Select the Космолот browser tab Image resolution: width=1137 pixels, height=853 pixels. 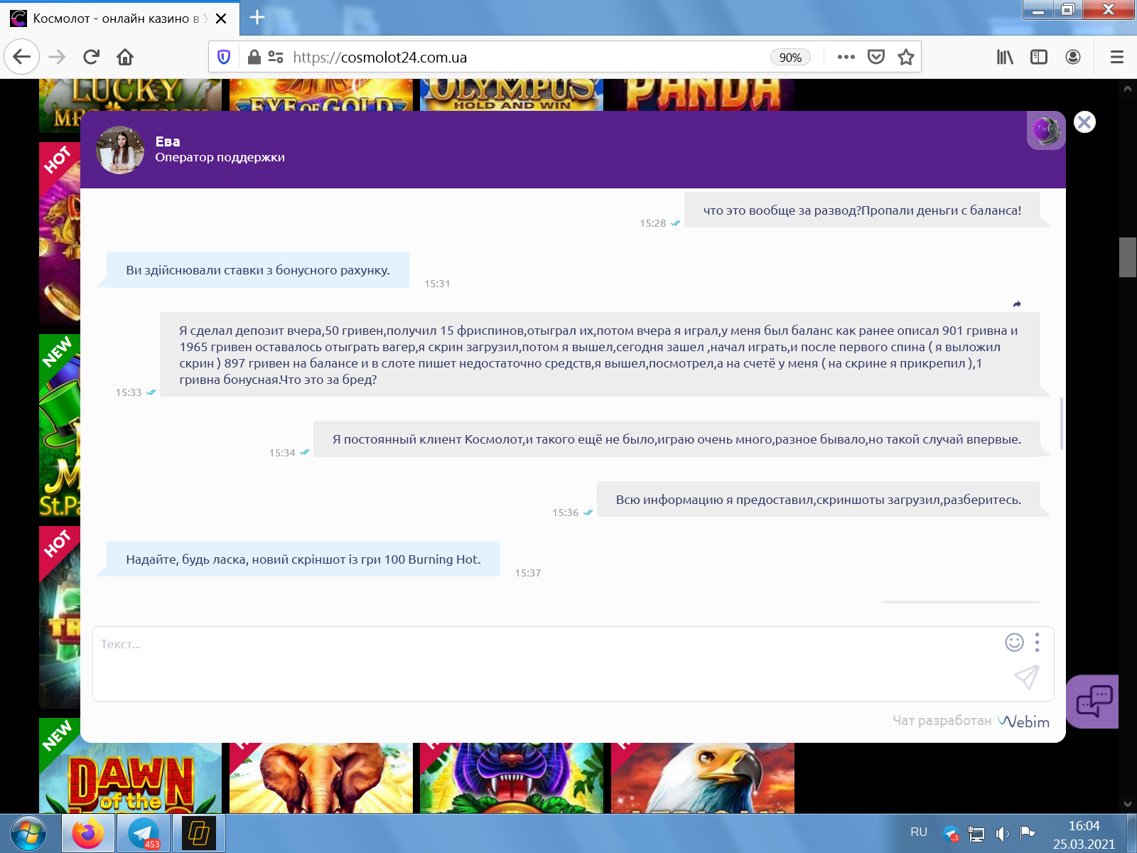114,18
